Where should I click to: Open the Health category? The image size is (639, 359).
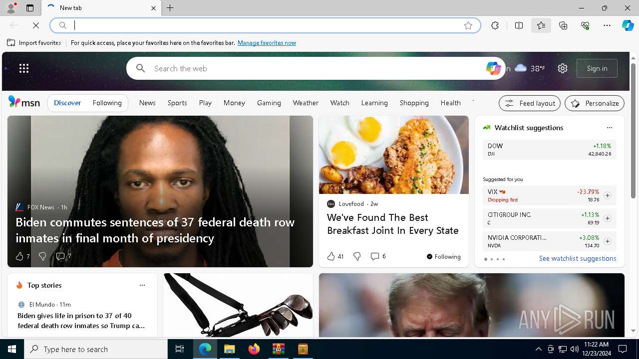[x=450, y=103]
